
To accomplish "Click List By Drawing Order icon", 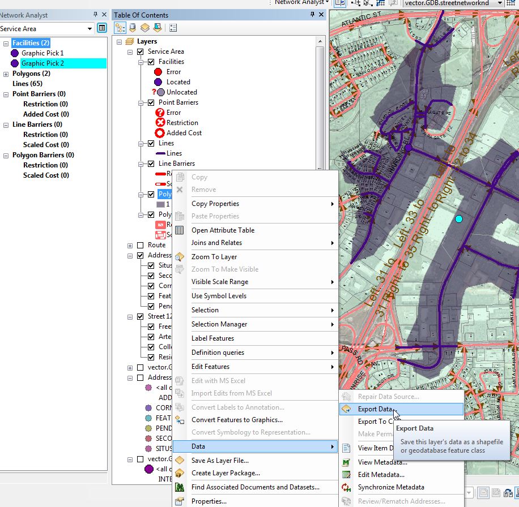I will (x=120, y=27).
